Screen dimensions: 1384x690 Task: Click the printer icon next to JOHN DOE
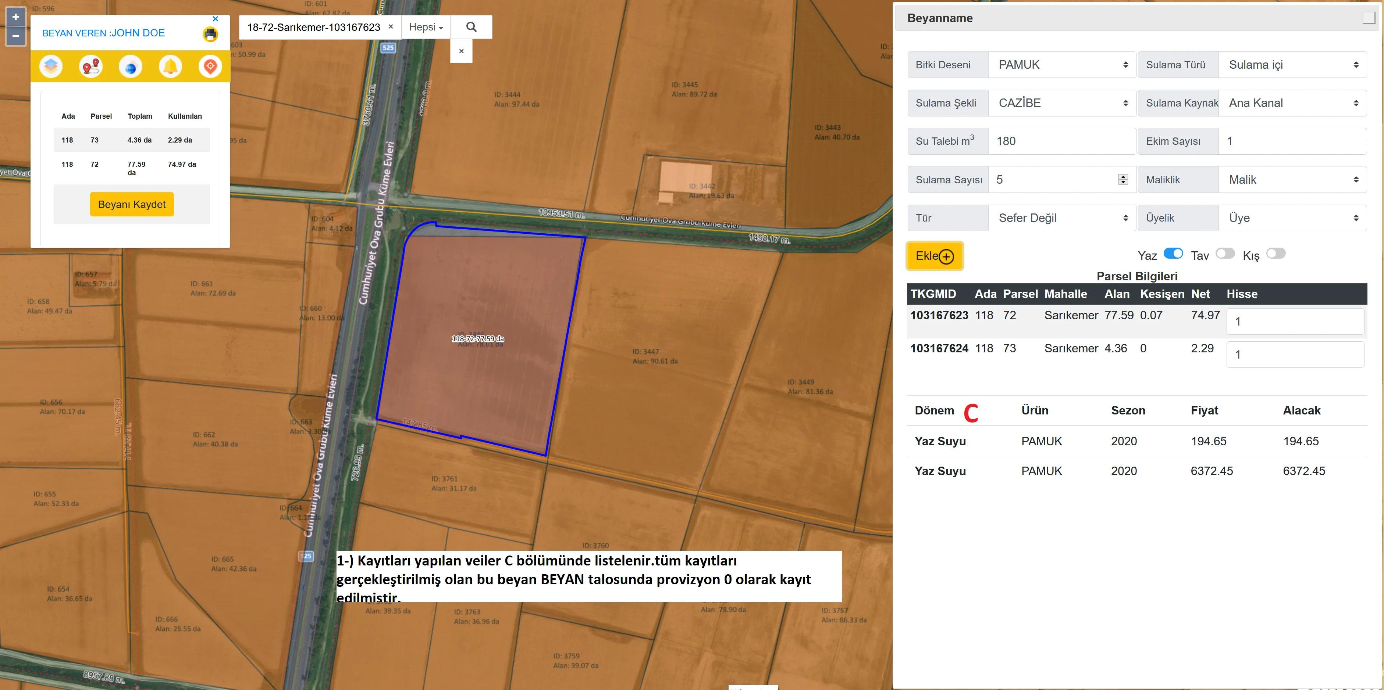210,34
